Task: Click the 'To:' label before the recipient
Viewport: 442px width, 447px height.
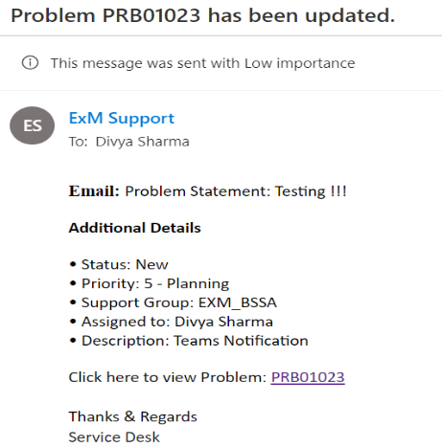Action: coord(79,142)
